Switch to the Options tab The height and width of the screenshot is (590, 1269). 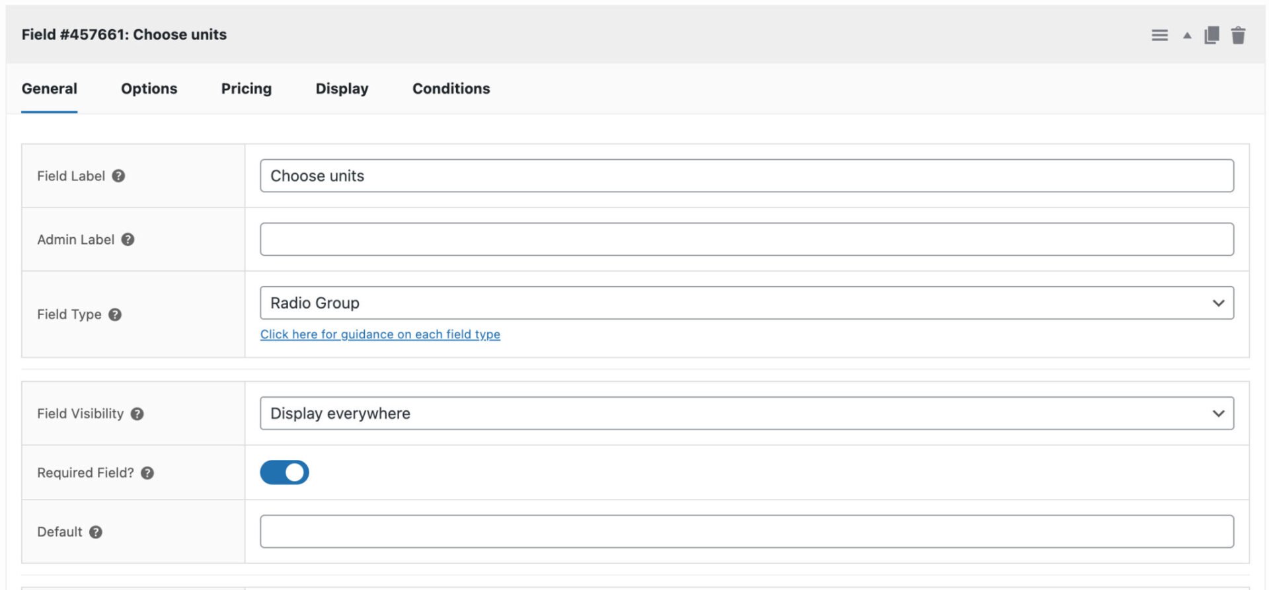(149, 89)
